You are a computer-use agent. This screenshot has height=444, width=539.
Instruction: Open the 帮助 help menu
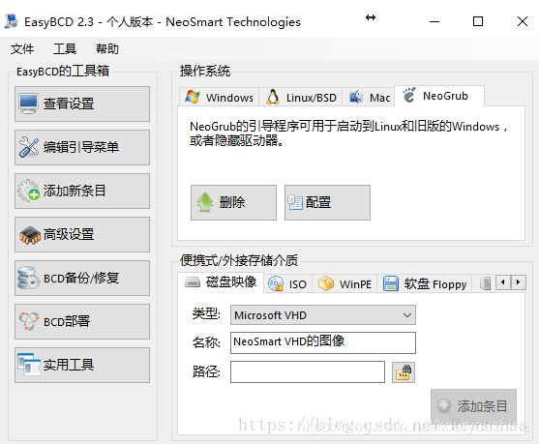click(107, 48)
